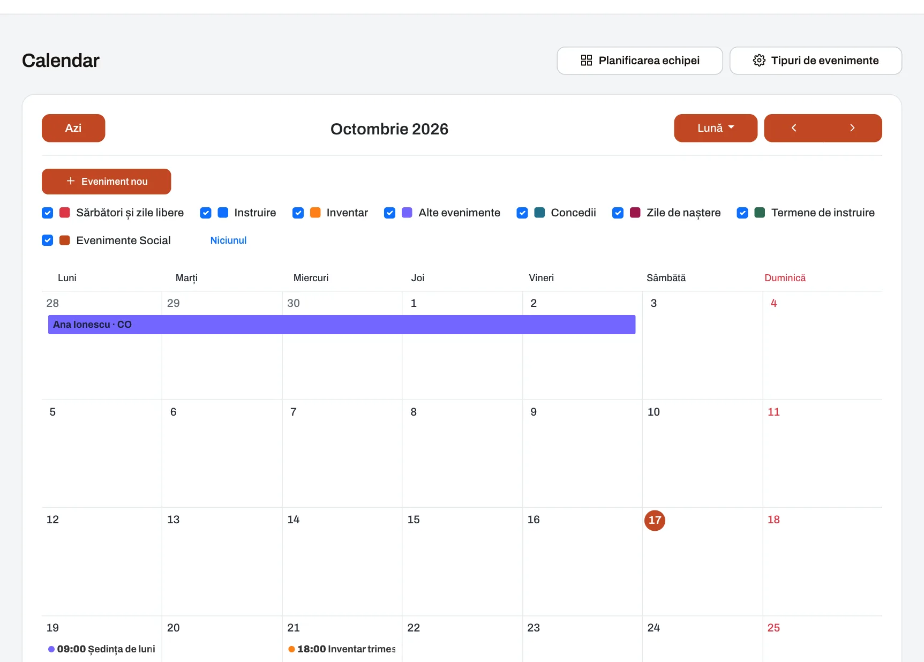924x662 pixels.
Task: Uncheck Termene de instruire checkbox
Action: click(x=742, y=213)
